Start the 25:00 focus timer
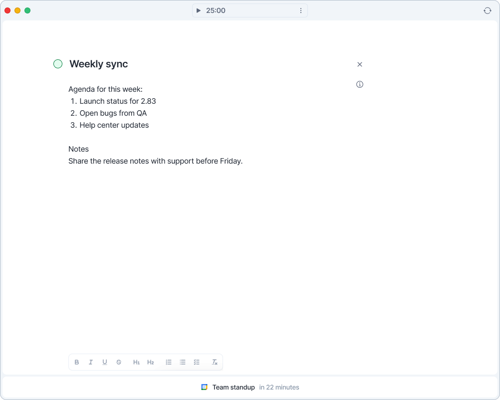This screenshot has width=500, height=400. point(198,10)
